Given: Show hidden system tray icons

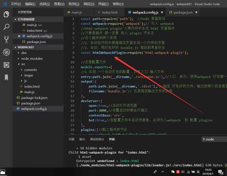Looking at the screenshot, I should 163,172.
